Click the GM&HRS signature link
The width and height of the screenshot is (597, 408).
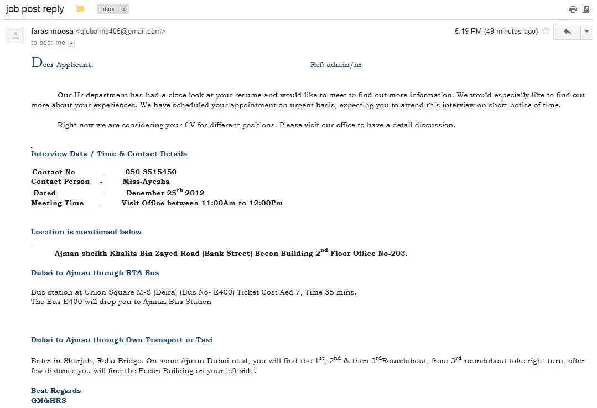click(48, 400)
